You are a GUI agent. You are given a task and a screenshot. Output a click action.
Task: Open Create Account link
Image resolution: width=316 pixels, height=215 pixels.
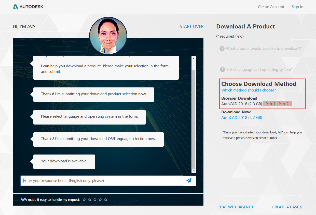pyautogui.click(x=271, y=7)
